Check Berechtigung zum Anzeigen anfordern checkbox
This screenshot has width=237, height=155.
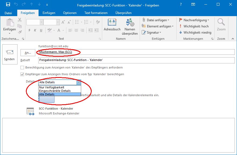tap(22, 67)
